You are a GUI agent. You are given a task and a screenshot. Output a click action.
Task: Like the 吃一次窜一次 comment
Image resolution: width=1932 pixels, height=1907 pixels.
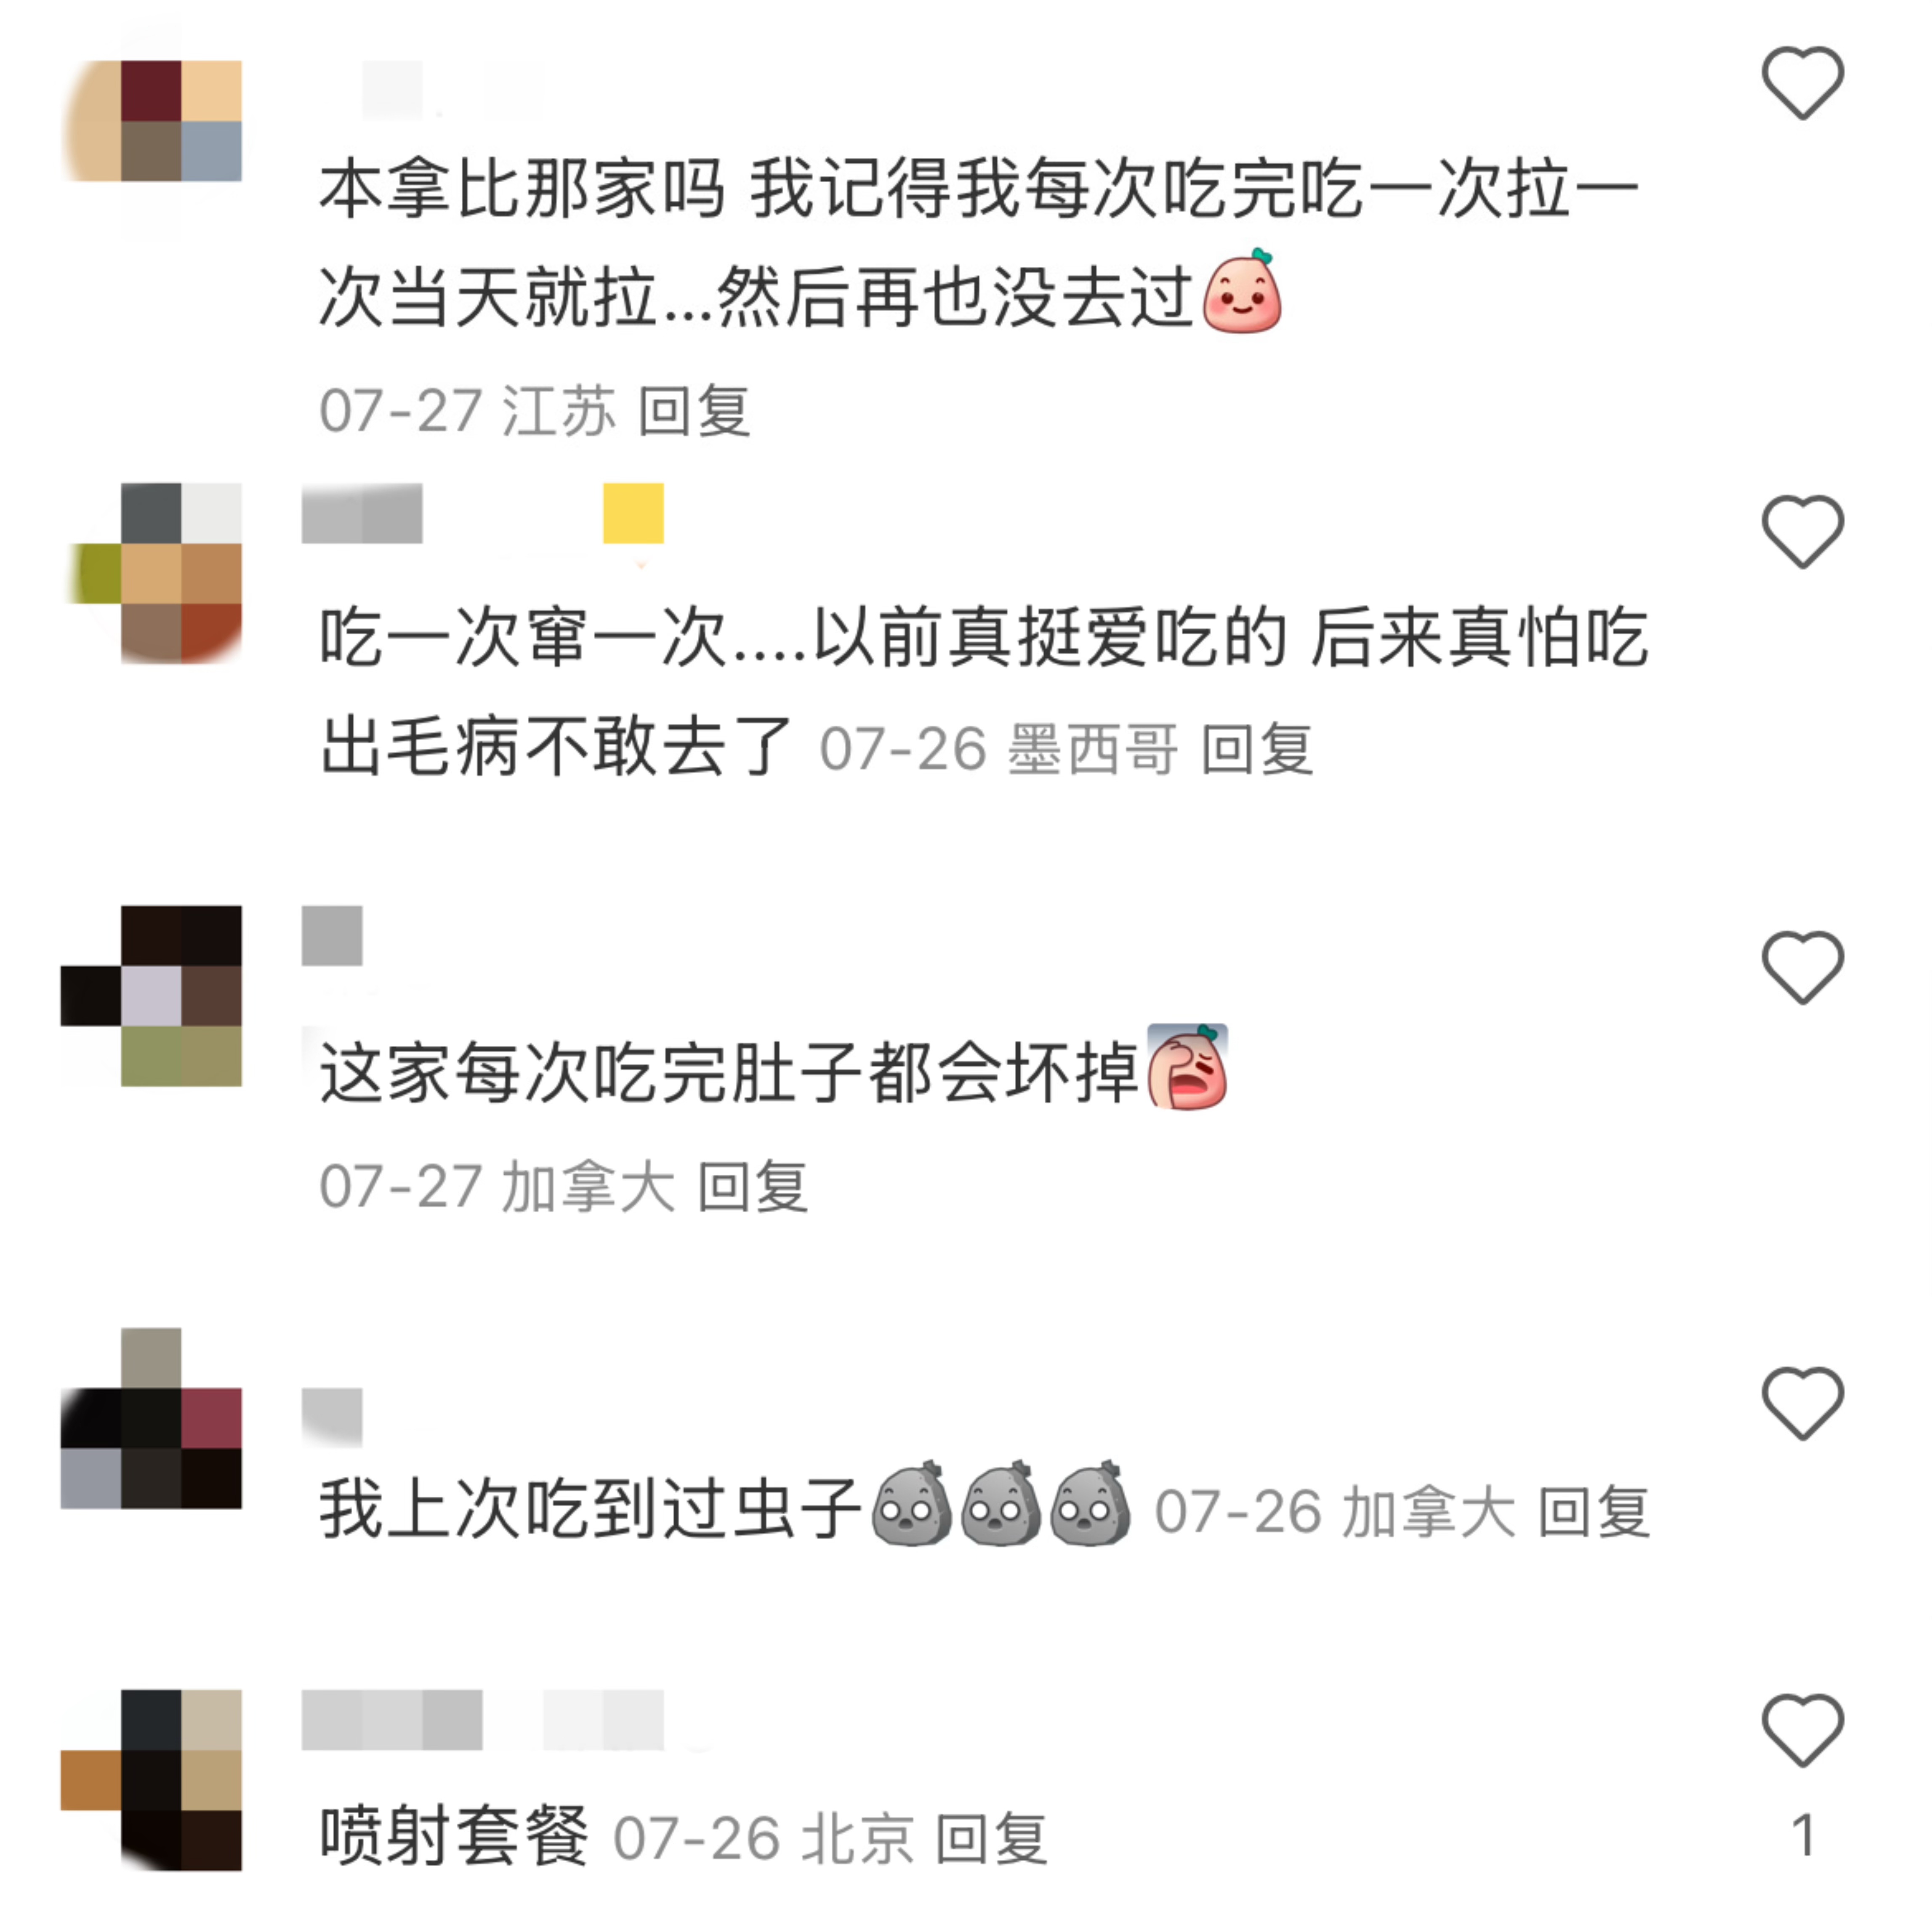[1801, 532]
